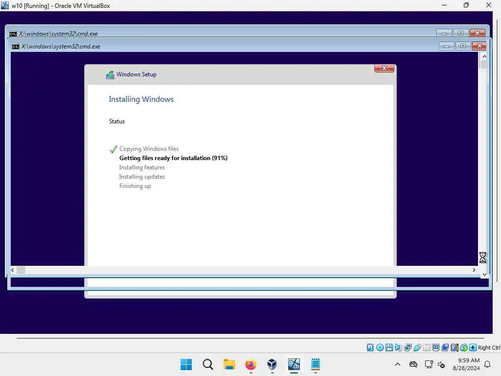Open the Windows Start menu

coord(186,364)
